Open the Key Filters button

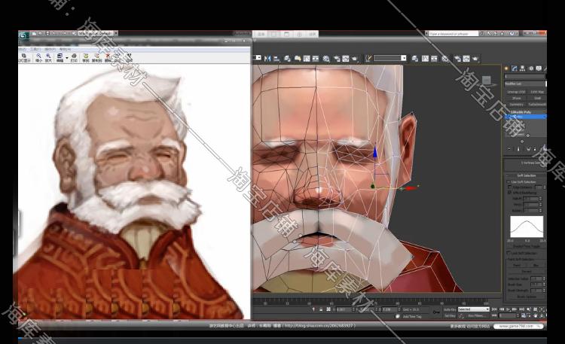(476, 316)
